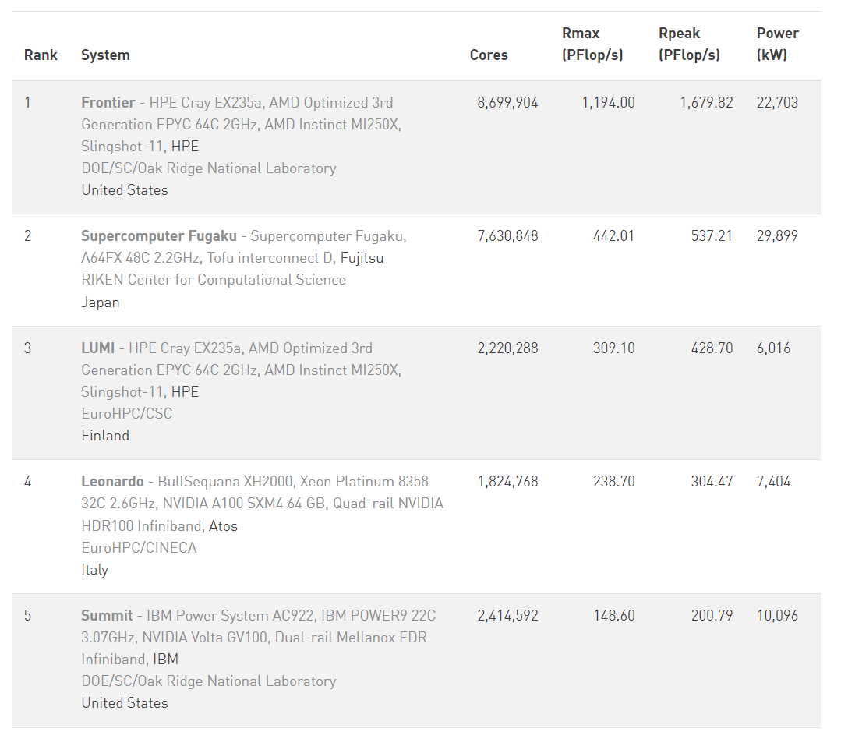
Task: Click HPE vendor name in Frontier row
Action: tap(185, 147)
